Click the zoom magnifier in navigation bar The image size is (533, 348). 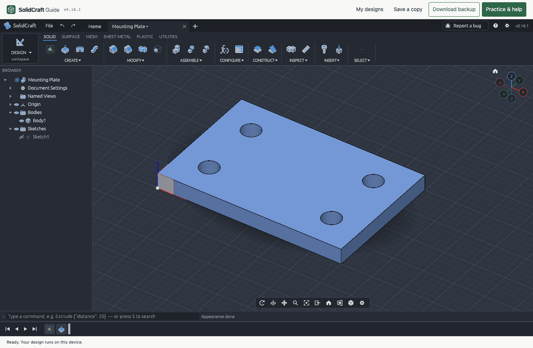pyautogui.click(x=295, y=303)
